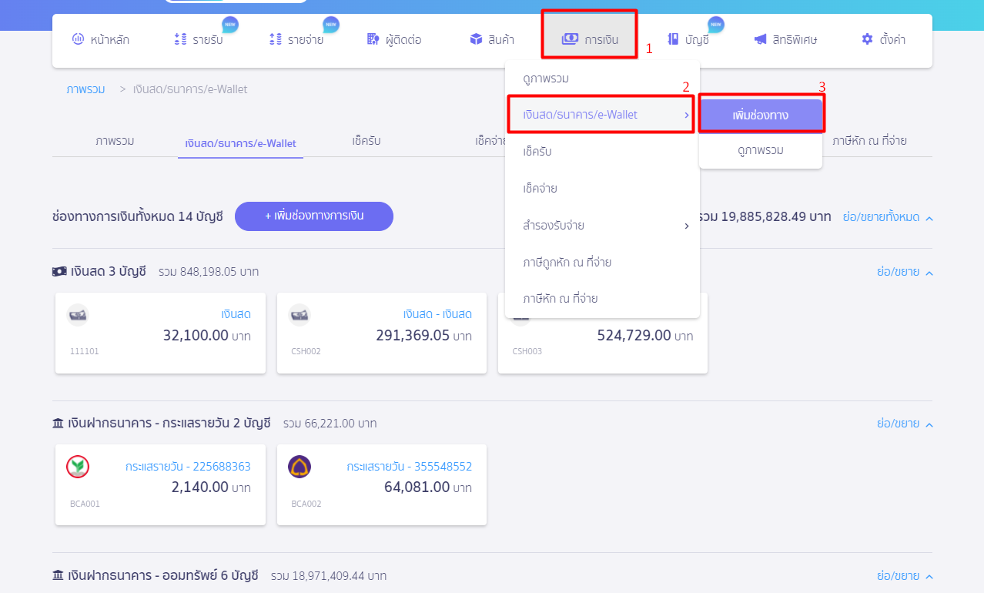Image resolution: width=984 pixels, height=593 pixels.
Task: Open the สิทธิพิเศษ megaphone icon
Action: (x=761, y=39)
